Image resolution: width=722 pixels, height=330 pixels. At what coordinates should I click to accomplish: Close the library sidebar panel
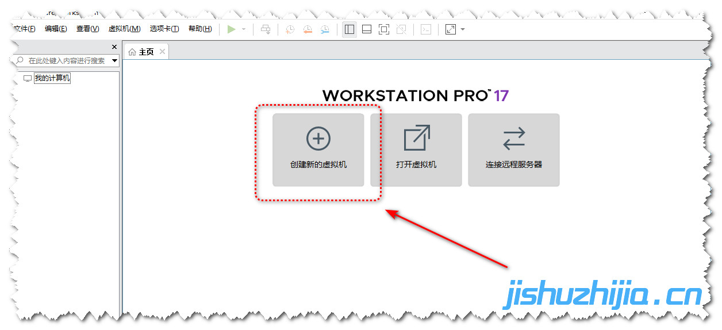click(114, 47)
